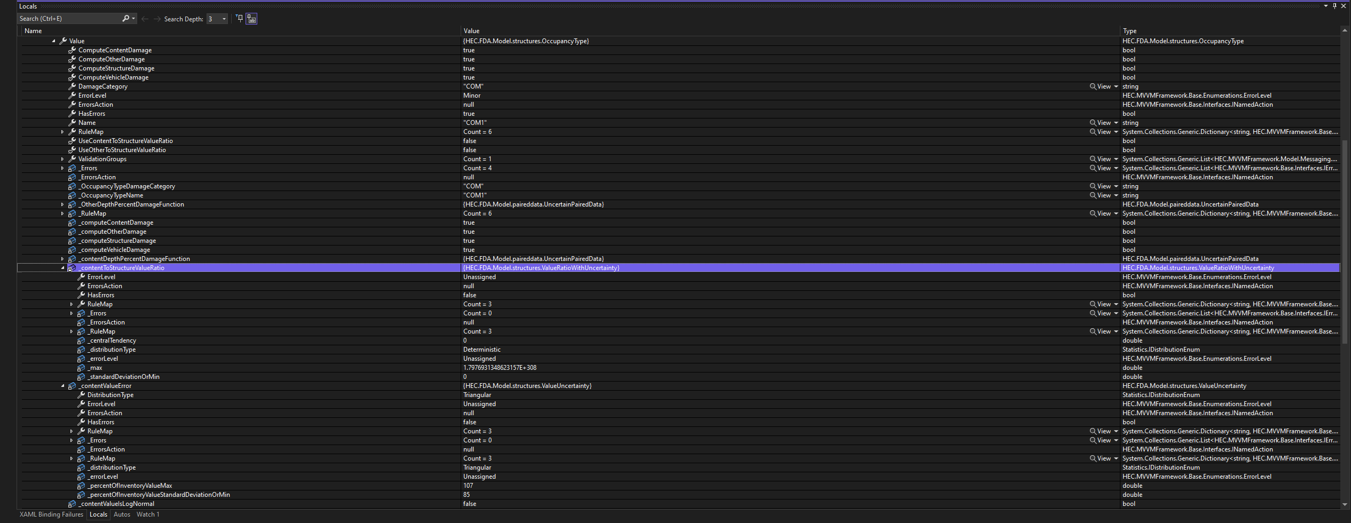Click the View magnifier icon beside DamageCategory
Viewport: 1351px width, 523px height.
coord(1093,86)
